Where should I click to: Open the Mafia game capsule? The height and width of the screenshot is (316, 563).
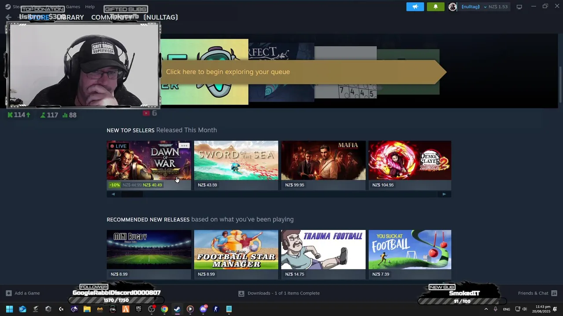pyautogui.click(x=323, y=165)
